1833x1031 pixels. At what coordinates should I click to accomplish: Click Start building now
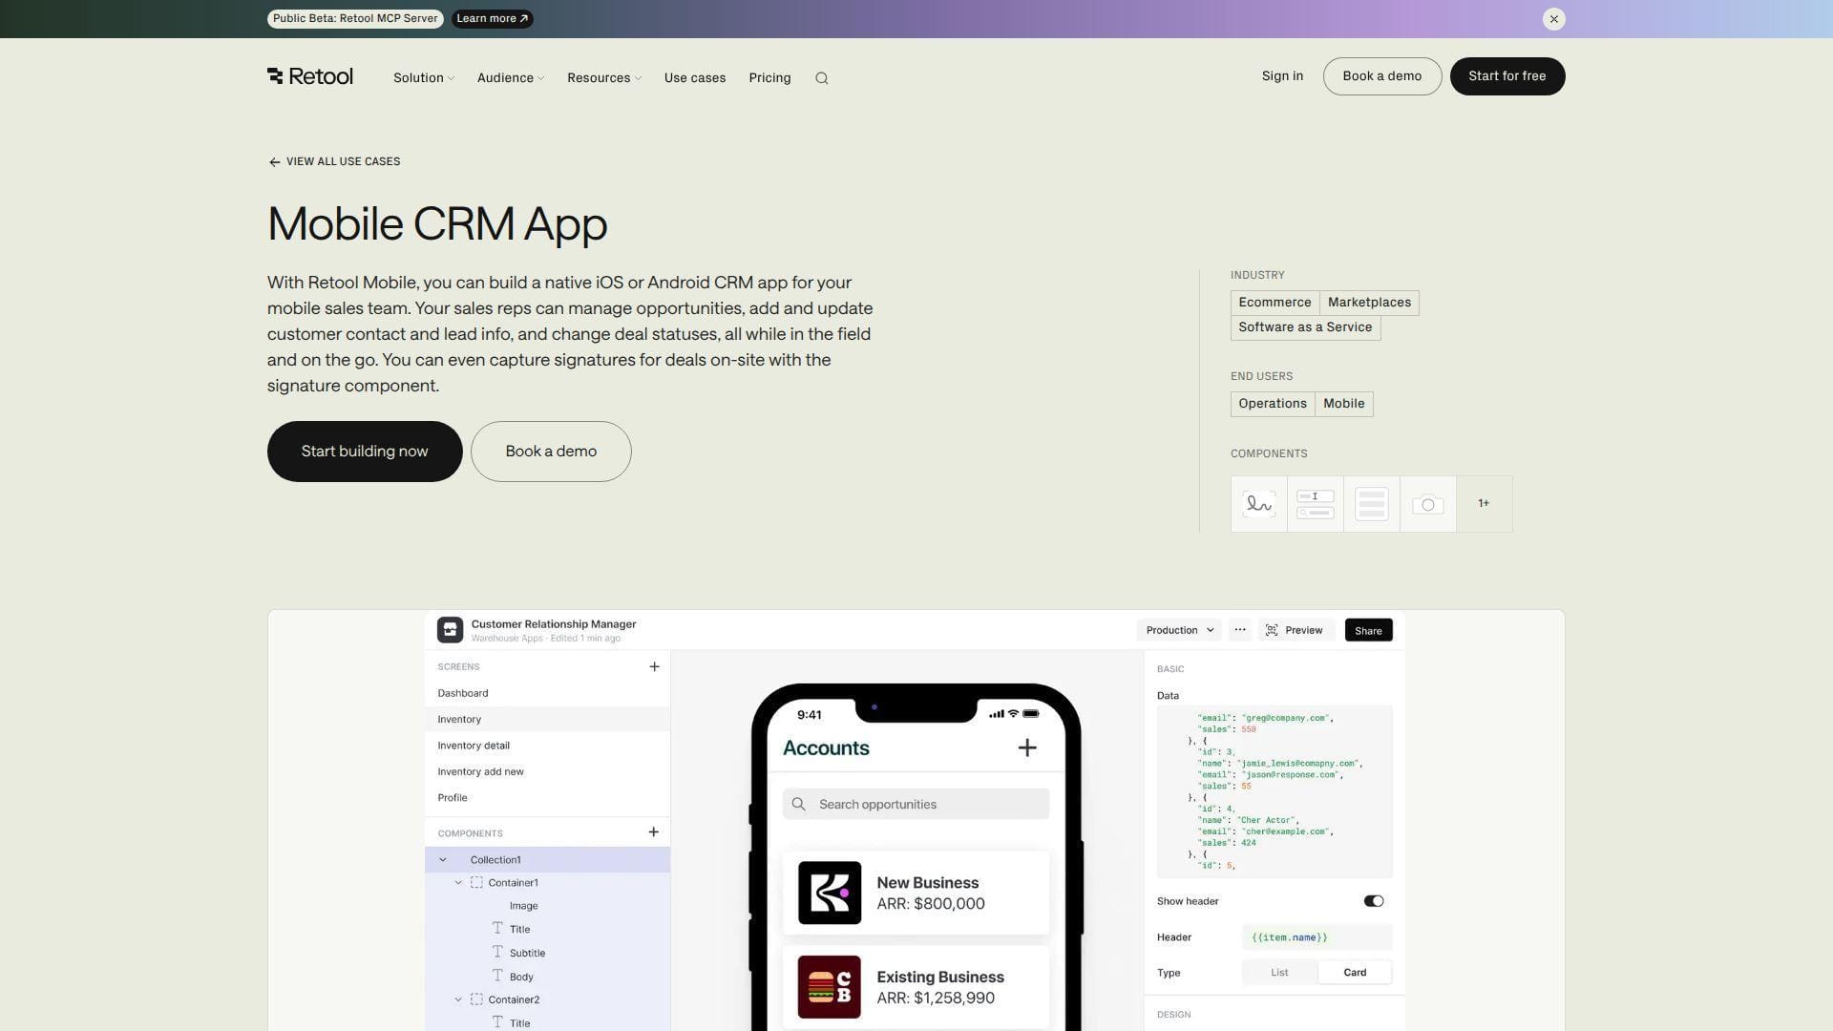365,452
